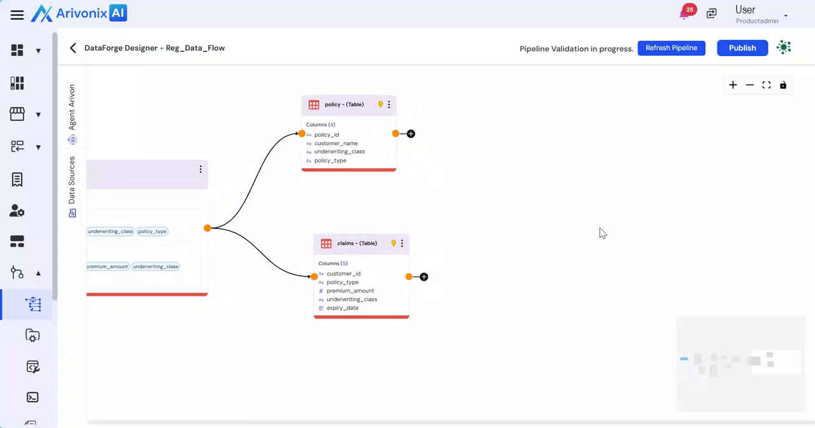Fit the pipeline view to screen
This screenshot has width=815, height=428.
pos(767,85)
